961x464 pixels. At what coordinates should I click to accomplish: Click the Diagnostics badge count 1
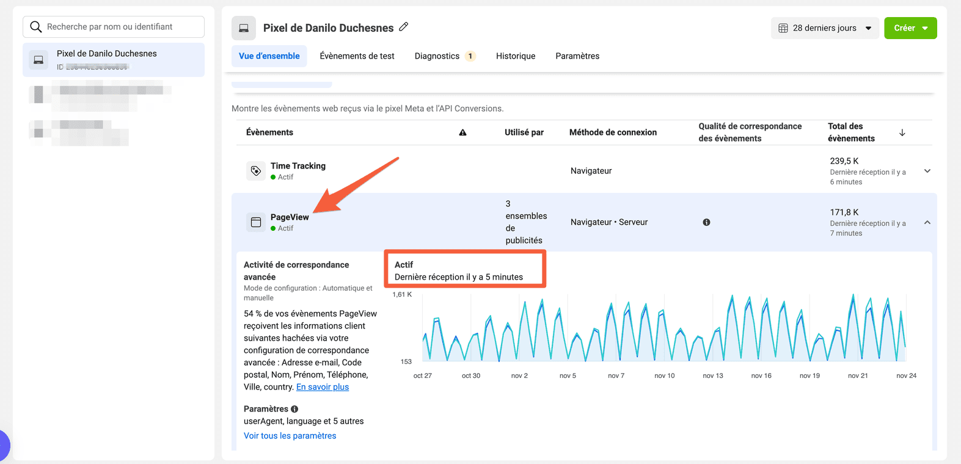(470, 56)
